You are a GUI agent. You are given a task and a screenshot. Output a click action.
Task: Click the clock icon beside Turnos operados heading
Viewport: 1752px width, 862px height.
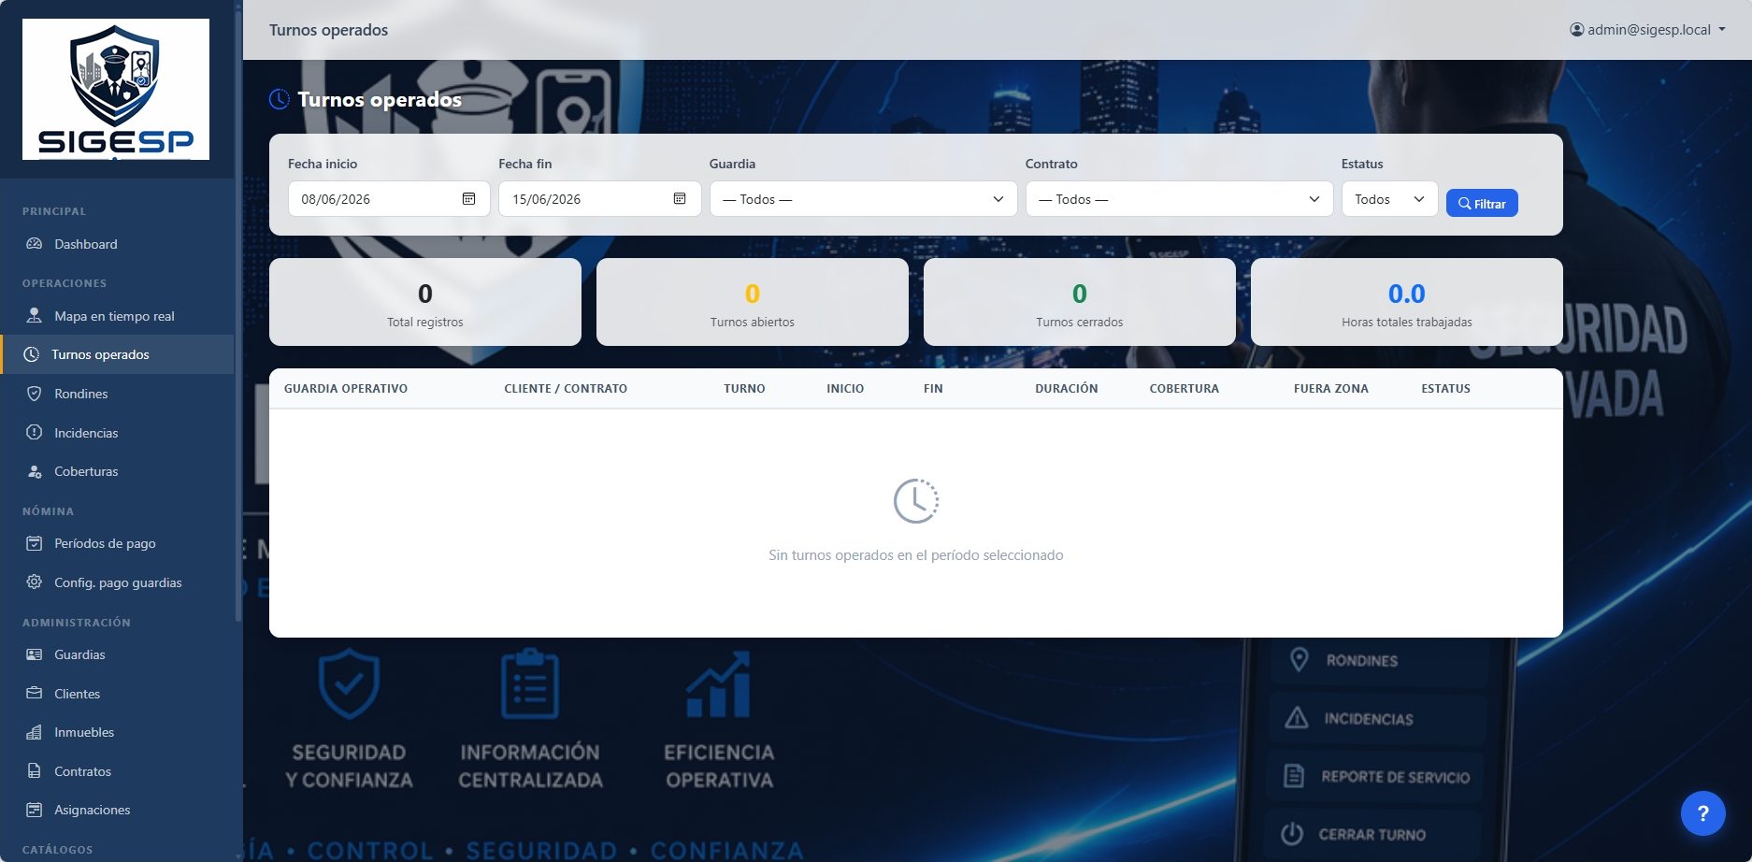tap(280, 99)
